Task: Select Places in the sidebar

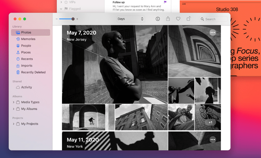Action: click(x=26, y=53)
